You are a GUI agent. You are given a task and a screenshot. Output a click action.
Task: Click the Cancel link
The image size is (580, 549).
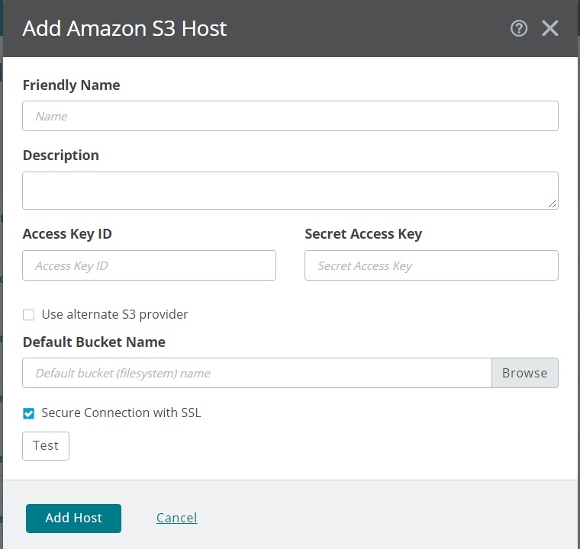[176, 518]
